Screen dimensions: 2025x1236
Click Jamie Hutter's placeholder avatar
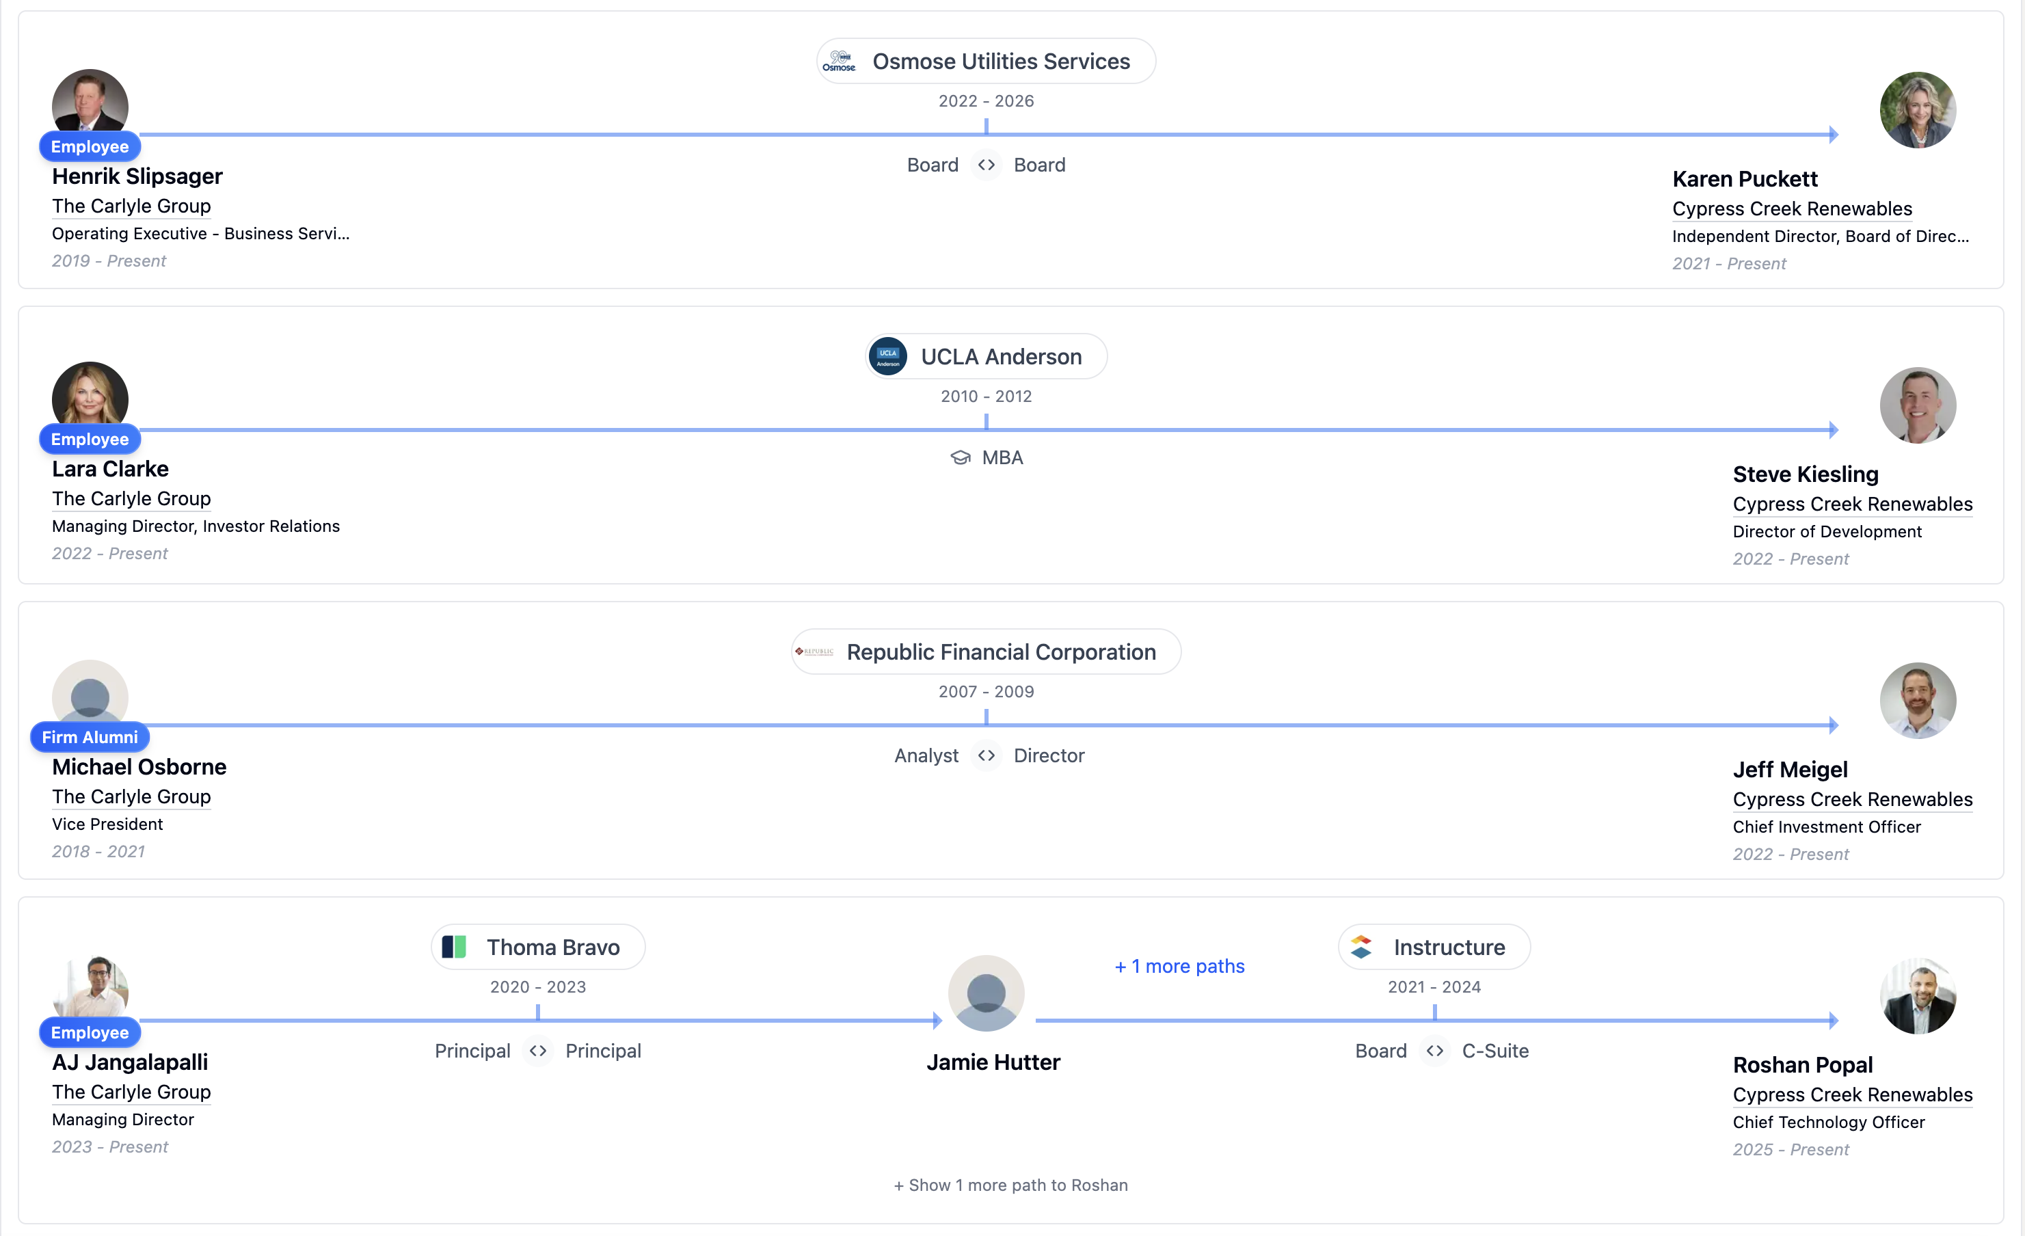(x=987, y=993)
